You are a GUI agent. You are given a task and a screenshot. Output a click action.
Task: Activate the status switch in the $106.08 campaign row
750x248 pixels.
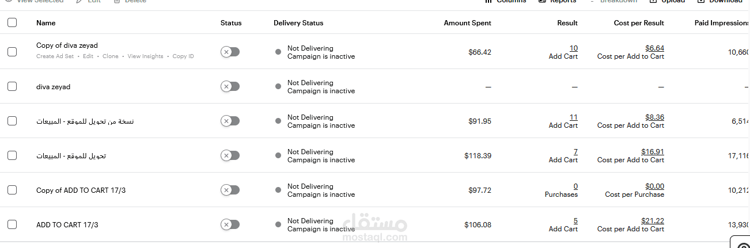(x=230, y=224)
